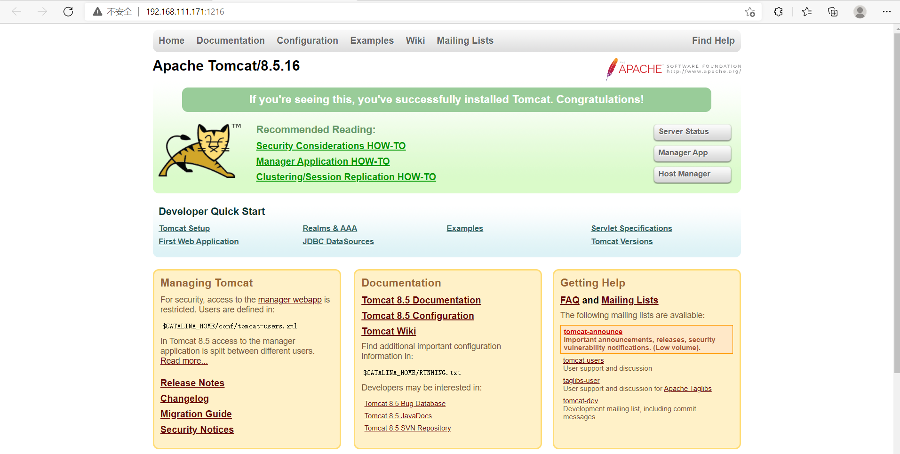This screenshot has width=900, height=454.
Task: Open browser settings and more menu
Action: tap(887, 12)
